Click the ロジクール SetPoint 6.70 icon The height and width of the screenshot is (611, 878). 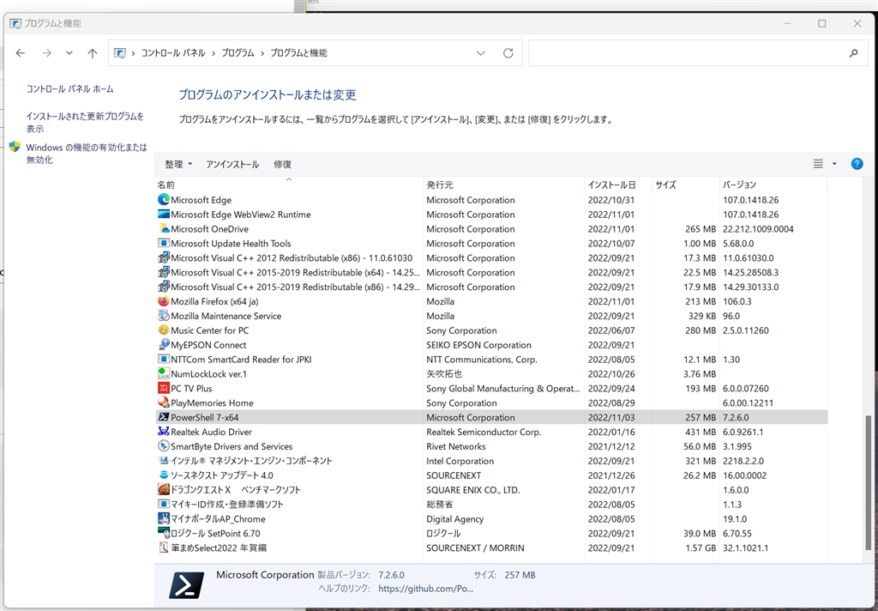click(164, 533)
